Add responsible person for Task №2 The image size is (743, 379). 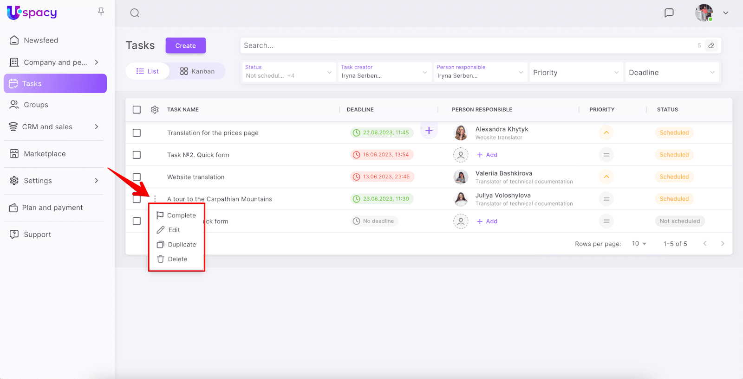(x=487, y=155)
